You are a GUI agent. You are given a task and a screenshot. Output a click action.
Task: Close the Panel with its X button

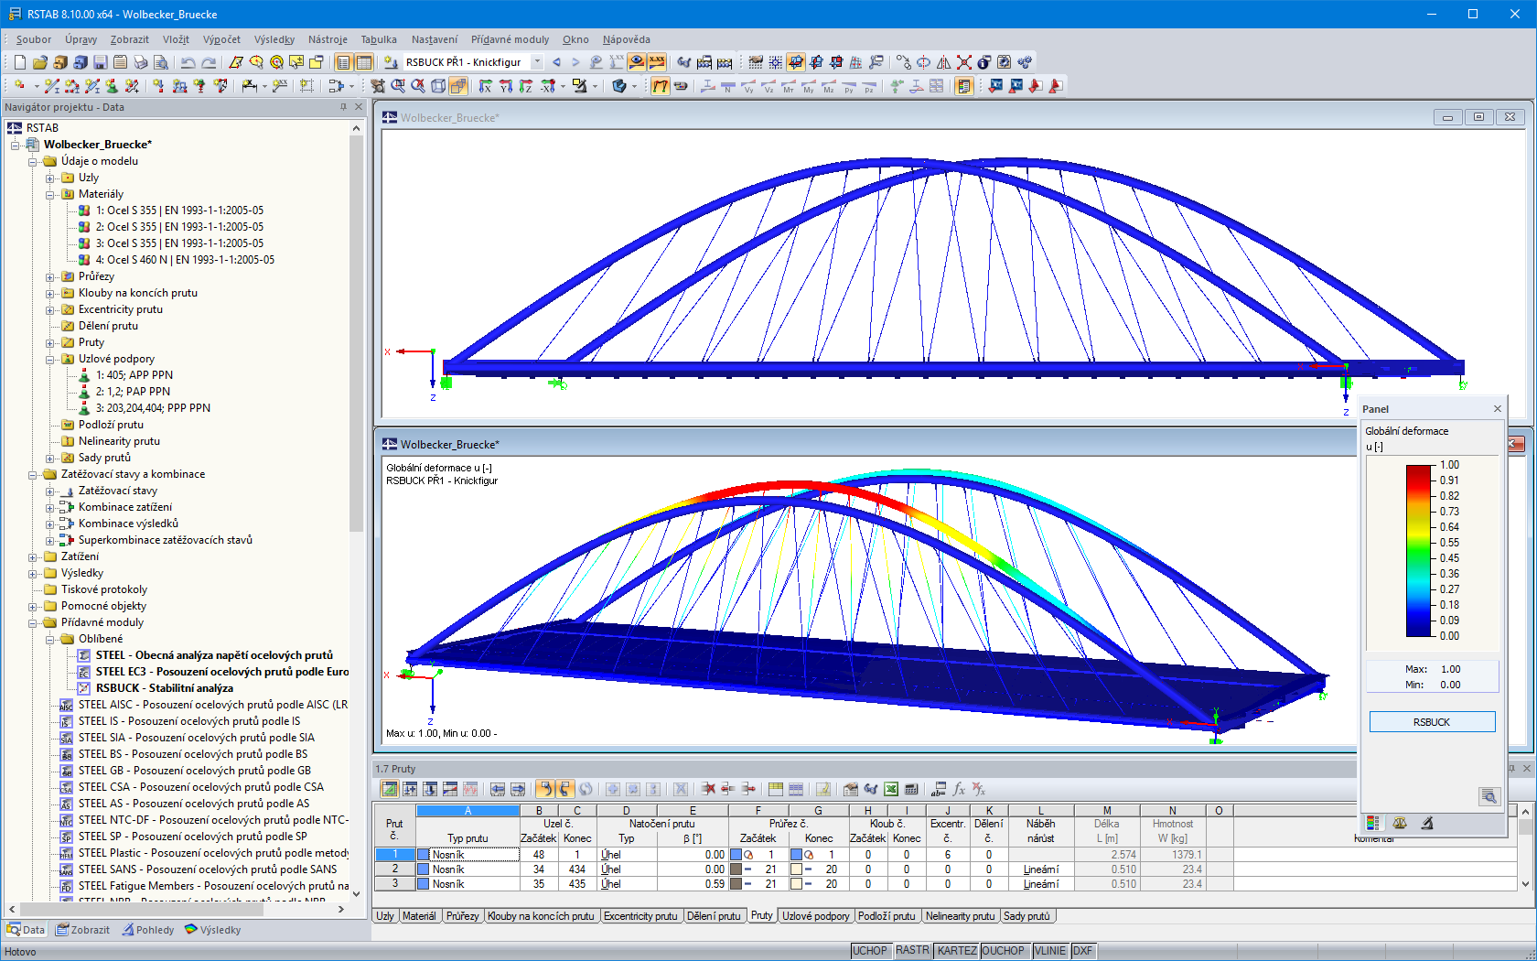1498,409
